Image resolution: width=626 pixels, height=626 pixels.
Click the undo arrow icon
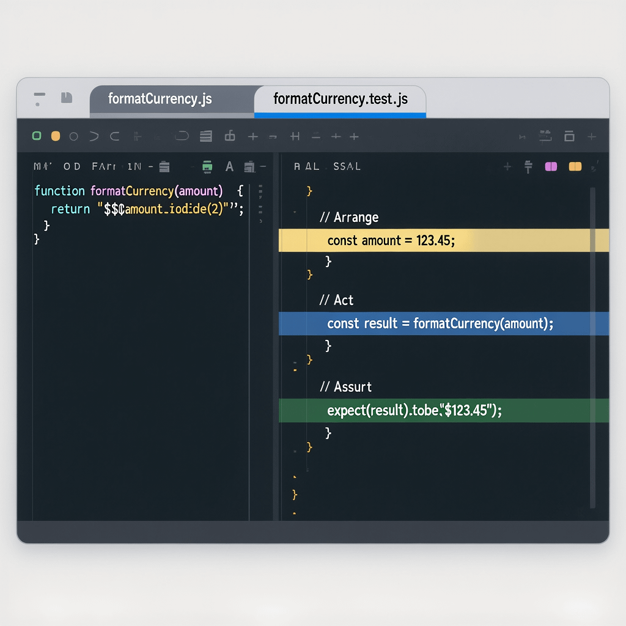[94, 136]
